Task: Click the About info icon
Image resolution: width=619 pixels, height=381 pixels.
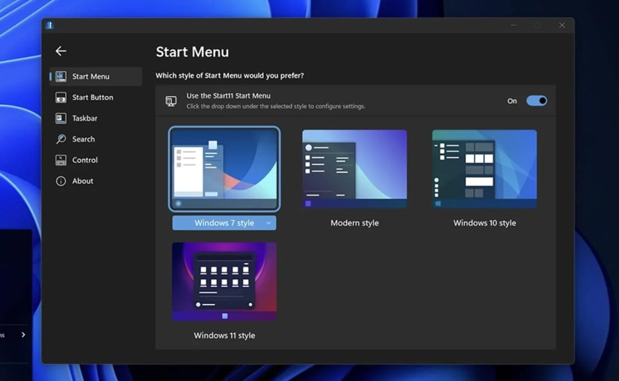Action: coord(61,181)
